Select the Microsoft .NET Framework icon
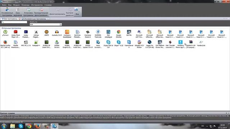The width and height of the screenshot is (230, 129). [139, 32]
